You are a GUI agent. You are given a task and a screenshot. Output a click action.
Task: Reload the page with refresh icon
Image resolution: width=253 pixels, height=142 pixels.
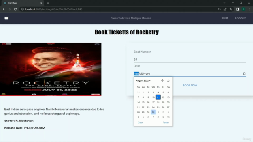(15, 9)
